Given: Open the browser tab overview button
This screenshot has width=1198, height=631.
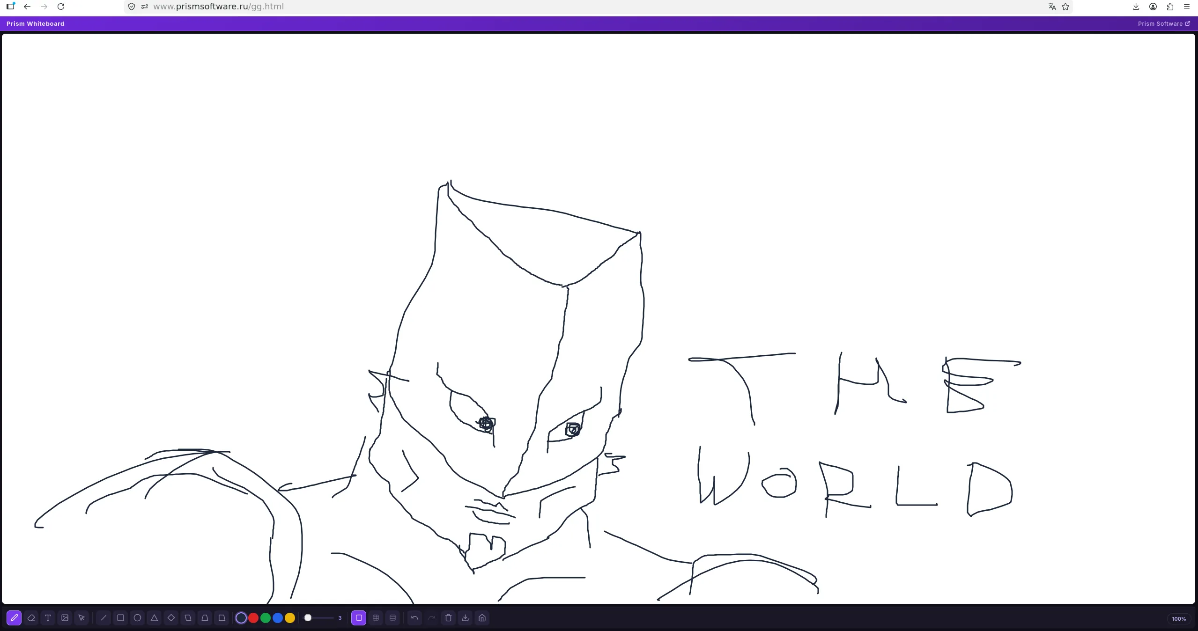Looking at the screenshot, I should coord(10,7).
